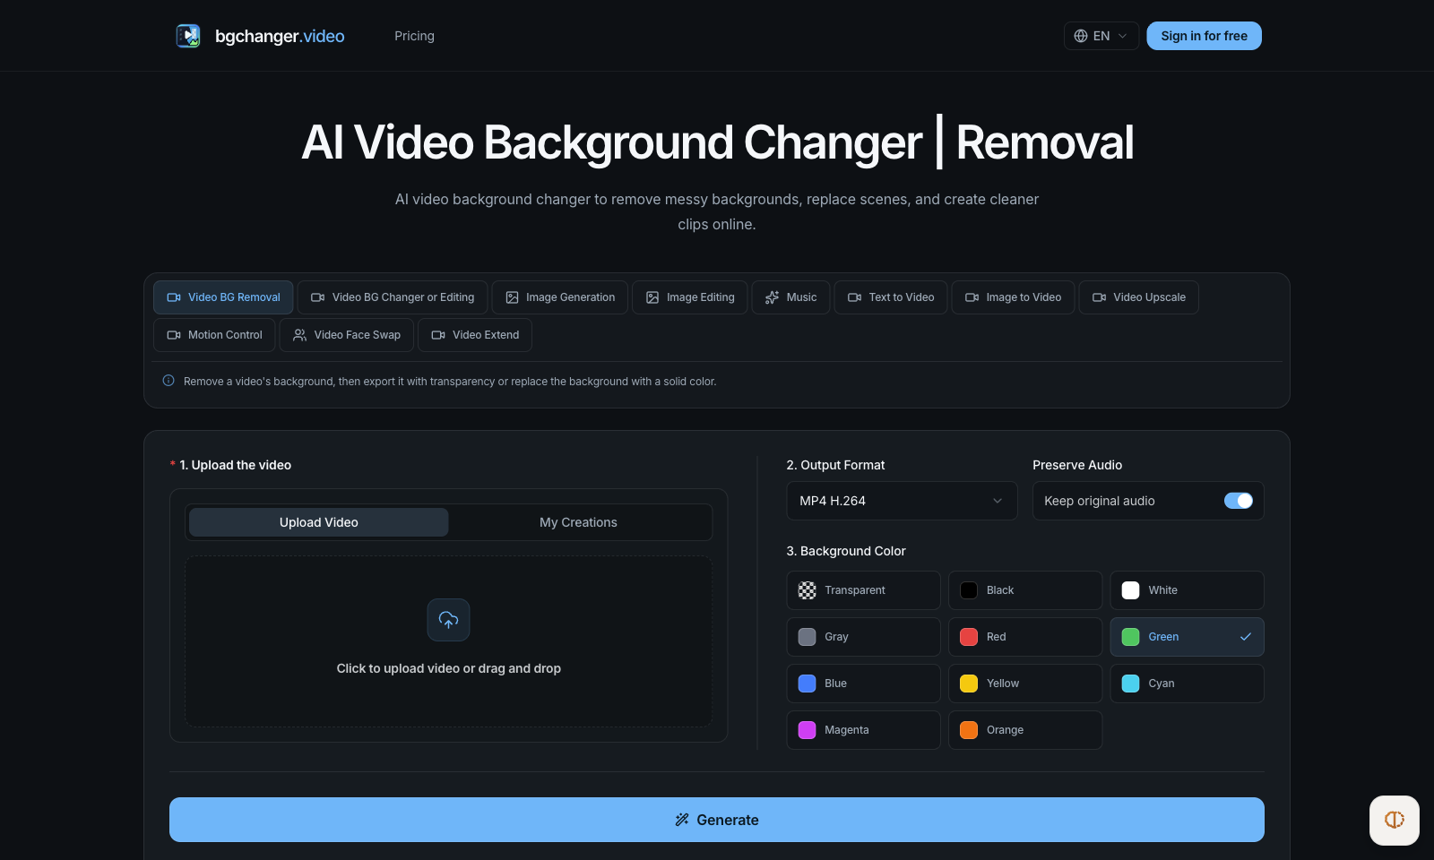Choose the Yellow background color

(1025, 684)
